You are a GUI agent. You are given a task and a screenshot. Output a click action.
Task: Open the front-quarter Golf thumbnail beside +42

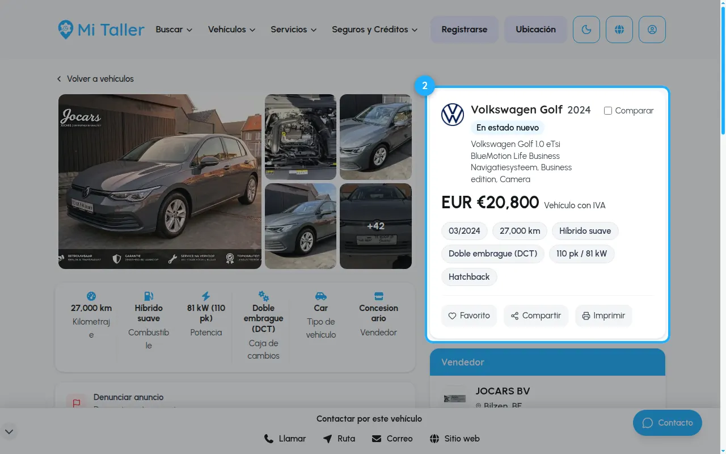pyautogui.click(x=301, y=226)
